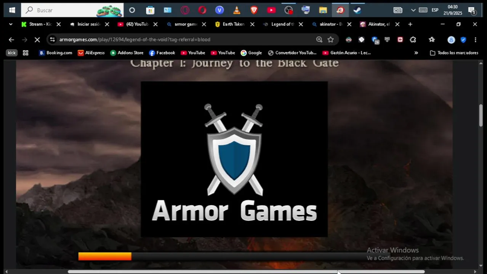Open the Todos los marcadores folder
Viewport: 487px width, 274px height.
point(454,53)
